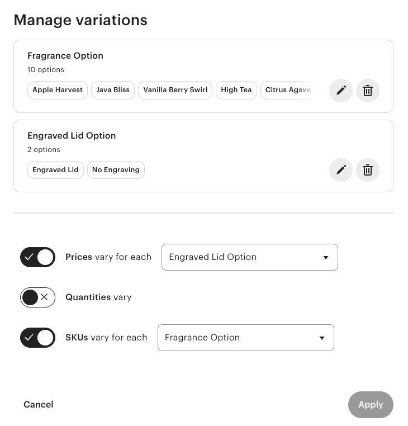Select the High Tea option chip
Viewport: 408px width, 426px height.
pos(236,90)
